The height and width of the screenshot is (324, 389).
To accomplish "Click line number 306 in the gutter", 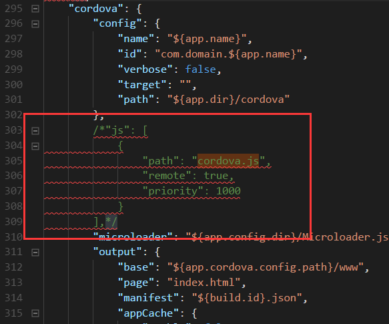I will click(x=13, y=176).
